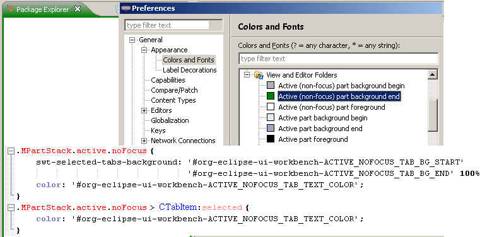
Task: Expand the Editors tree node
Action: [144, 110]
